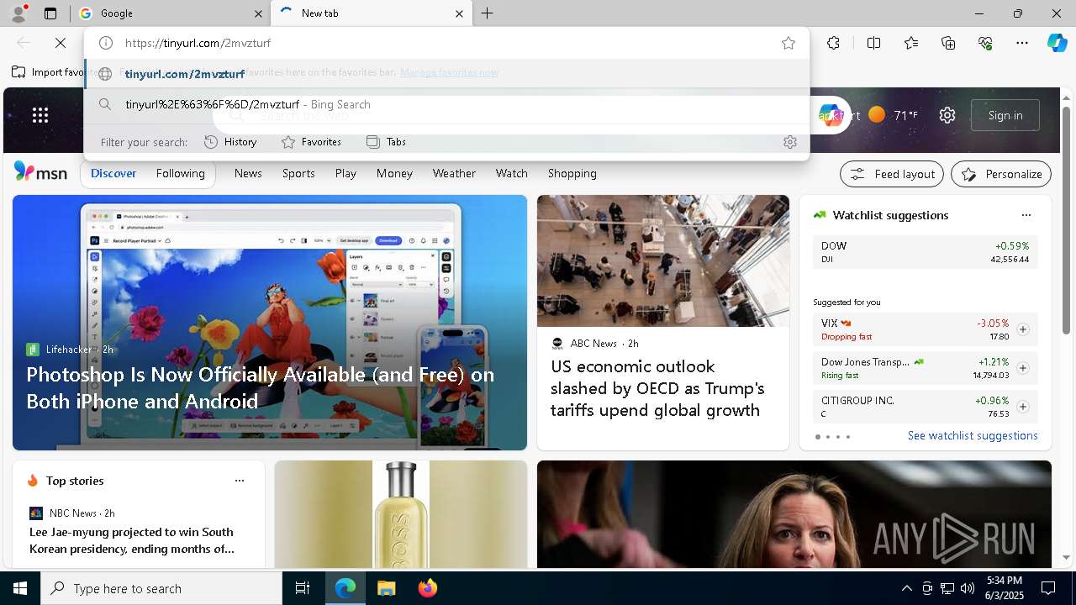Open File Explorer from taskbar
This screenshot has height=605, width=1076.
[386, 588]
